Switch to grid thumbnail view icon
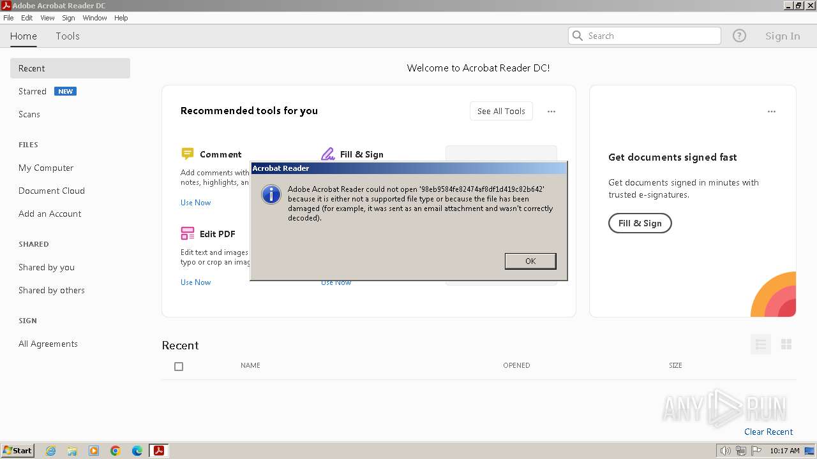The image size is (817, 459). (x=786, y=344)
